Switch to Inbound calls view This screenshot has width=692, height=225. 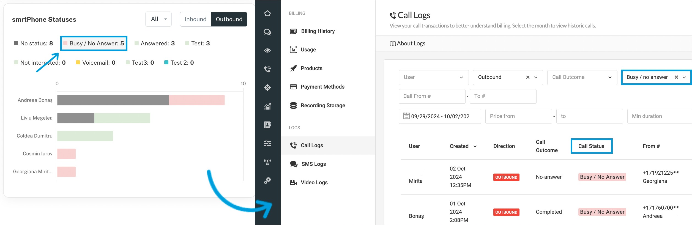point(195,19)
